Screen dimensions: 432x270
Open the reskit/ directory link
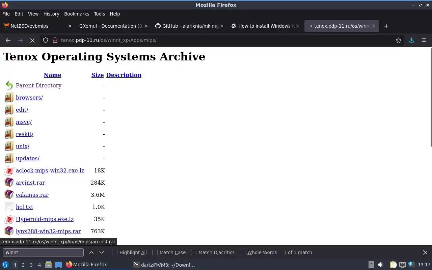tap(25, 134)
